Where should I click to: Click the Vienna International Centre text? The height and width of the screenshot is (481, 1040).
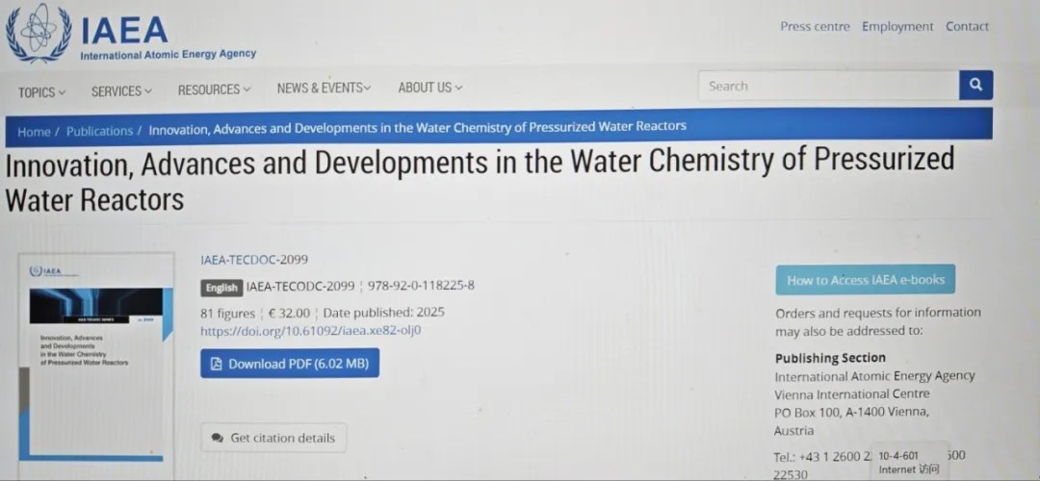(x=852, y=394)
